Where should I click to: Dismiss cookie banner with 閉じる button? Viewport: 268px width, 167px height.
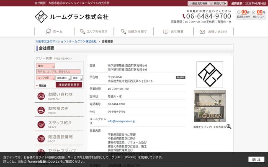click(256, 159)
